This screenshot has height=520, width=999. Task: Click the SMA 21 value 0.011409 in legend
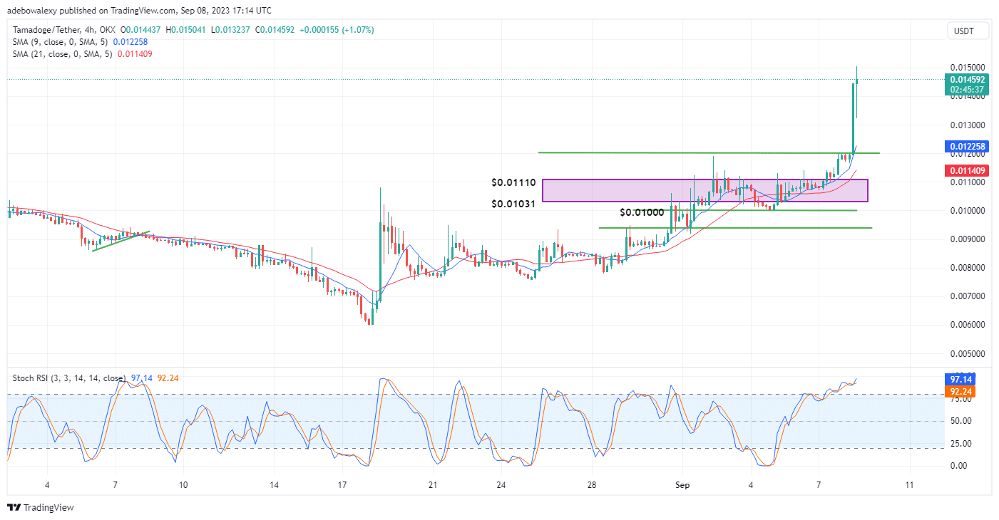tap(135, 54)
